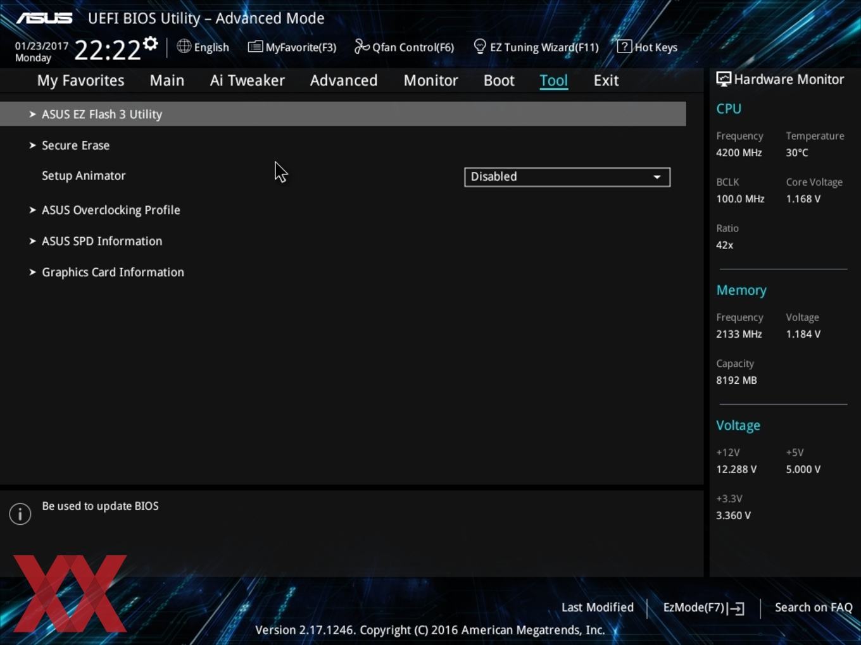Click Search on FAQ link

(x=814, y=608)
